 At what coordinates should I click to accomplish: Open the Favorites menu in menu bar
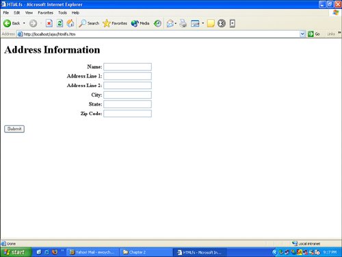pos(45,13)
